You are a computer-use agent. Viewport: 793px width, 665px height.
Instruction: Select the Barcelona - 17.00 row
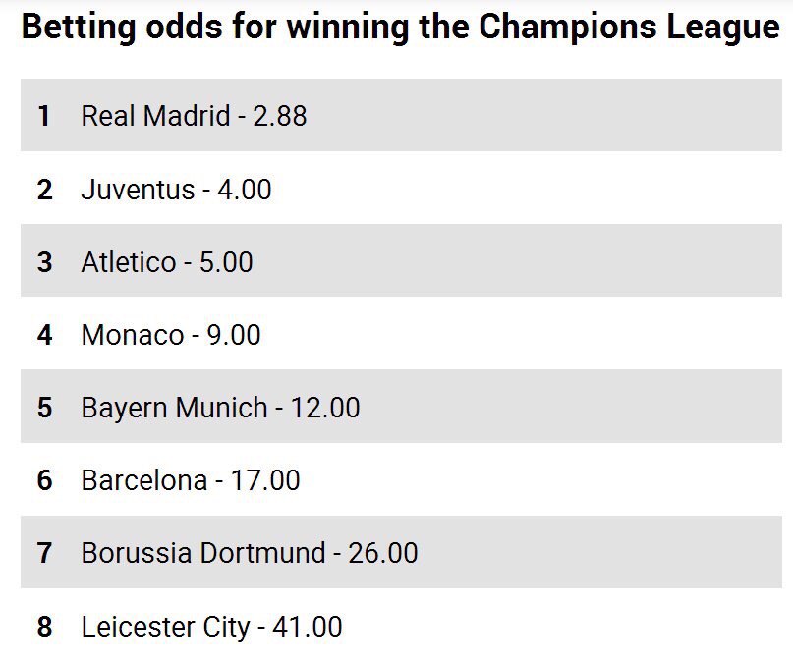(401, 479)
